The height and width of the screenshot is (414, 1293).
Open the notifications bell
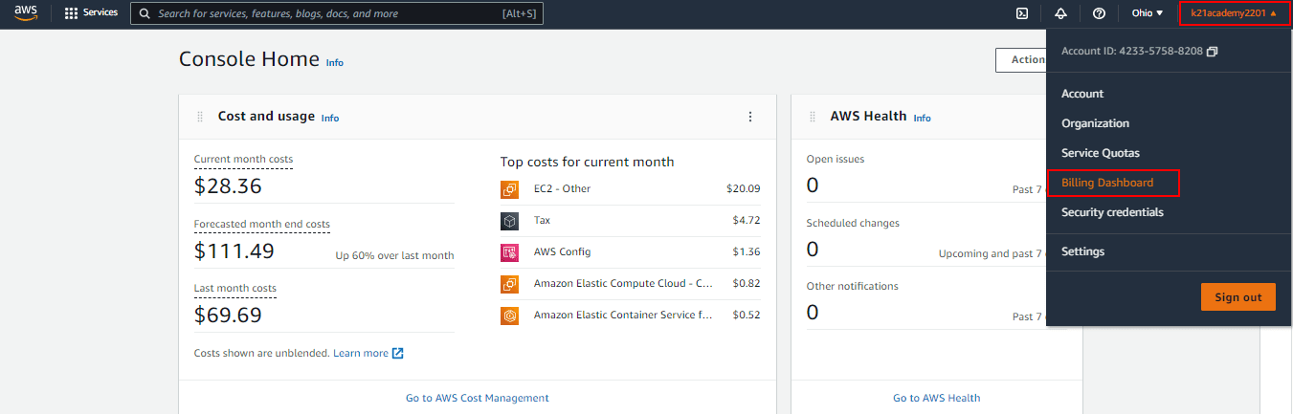[x=1060, y=13]
